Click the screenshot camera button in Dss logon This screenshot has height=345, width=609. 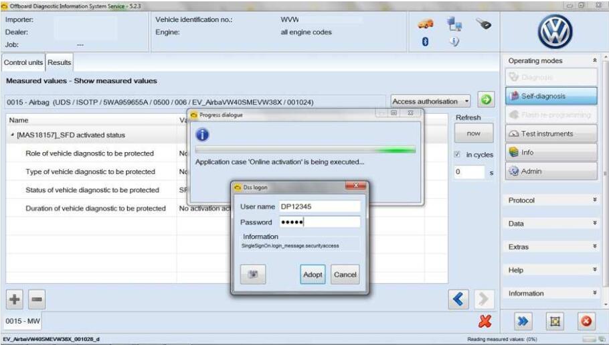(x=253, y=275)
